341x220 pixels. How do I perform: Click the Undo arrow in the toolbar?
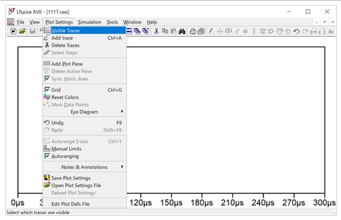[296, 31]
